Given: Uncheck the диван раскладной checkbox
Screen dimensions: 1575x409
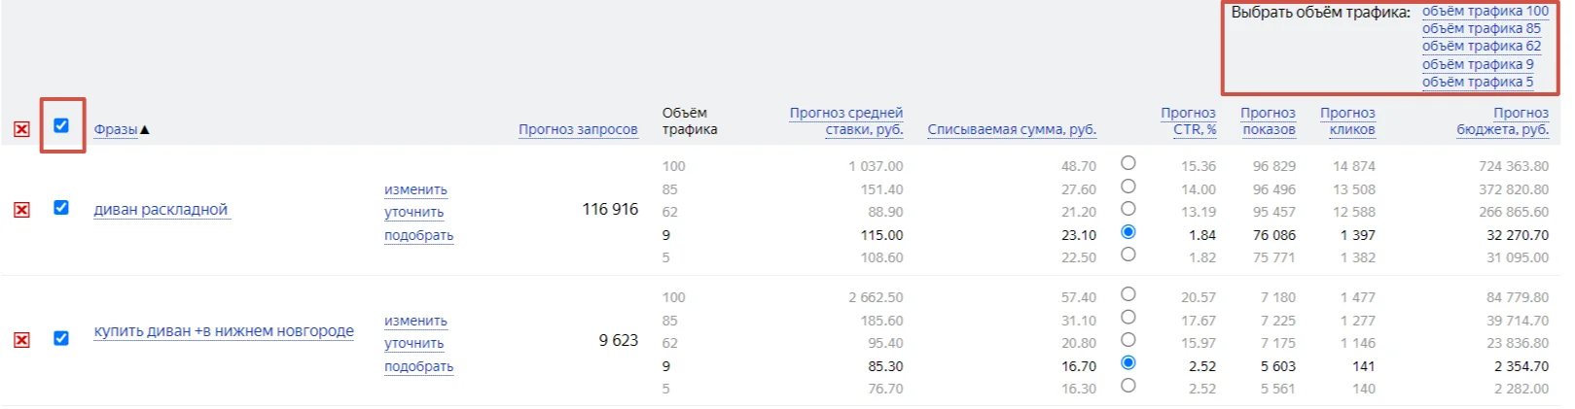Looking at the screenshot, I should tap(61, 208).
